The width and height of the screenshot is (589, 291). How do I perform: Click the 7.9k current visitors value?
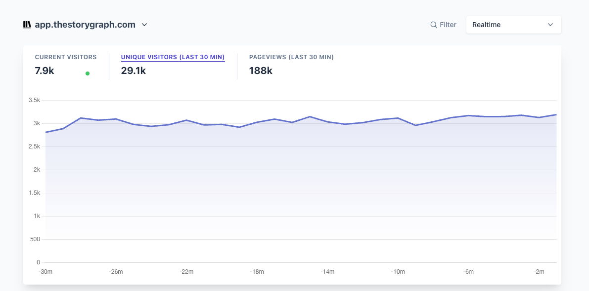point(45,71)
